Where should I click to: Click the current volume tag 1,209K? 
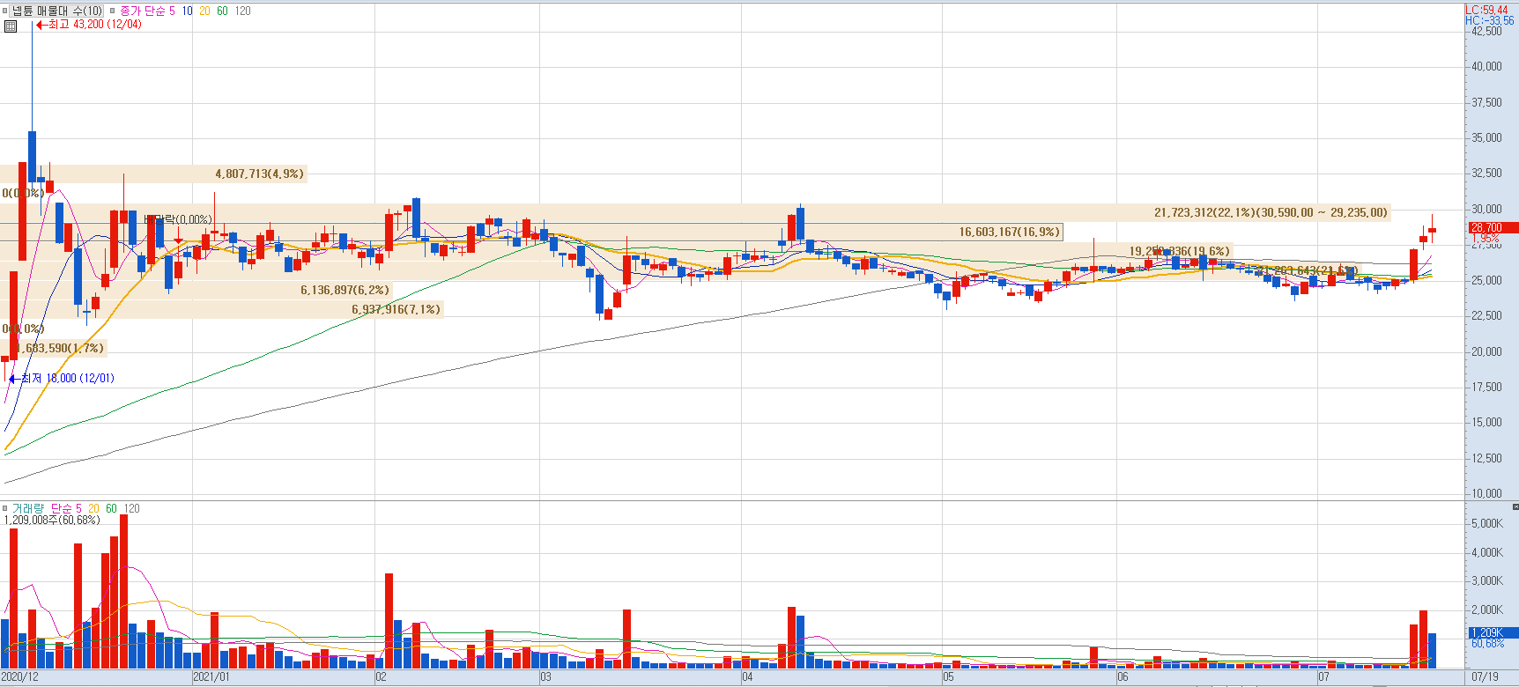(x=1493, y=632)
